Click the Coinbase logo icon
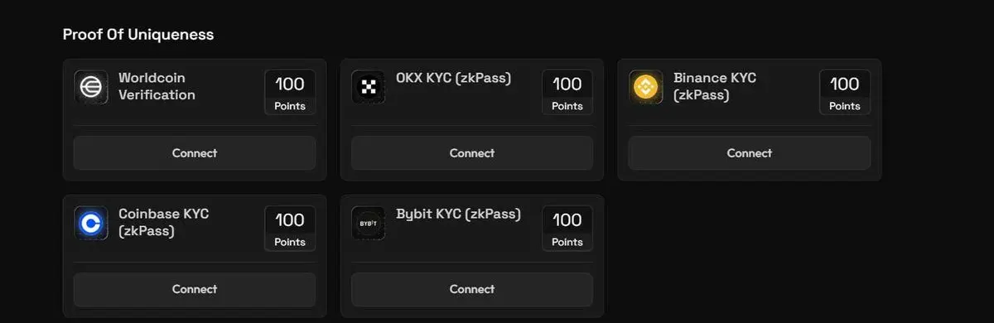Screen dimensions: 994x323 [x=91, y=223]
